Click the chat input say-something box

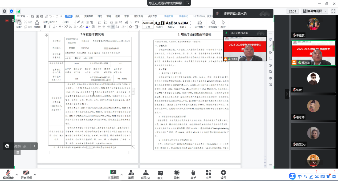point(21,146)
